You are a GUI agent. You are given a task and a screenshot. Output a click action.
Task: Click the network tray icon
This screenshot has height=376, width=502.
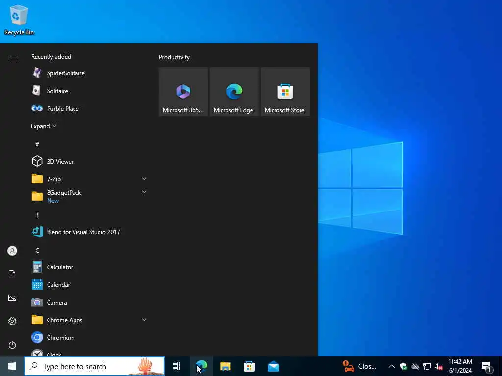click(427, 366)
